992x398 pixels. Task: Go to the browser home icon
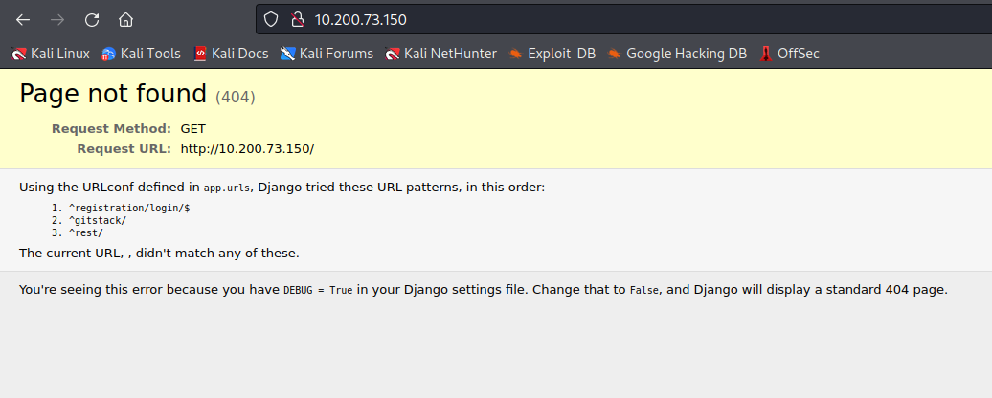pyautogui.click(x=125, y=19)
